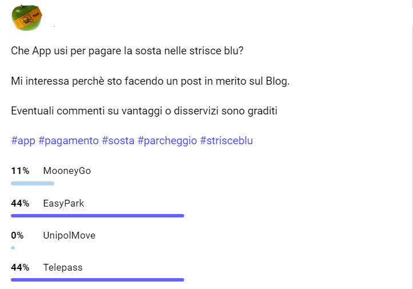
Task: Pick Telepass as poll answer
Action: pyautogui.click(x=63, y=267)
